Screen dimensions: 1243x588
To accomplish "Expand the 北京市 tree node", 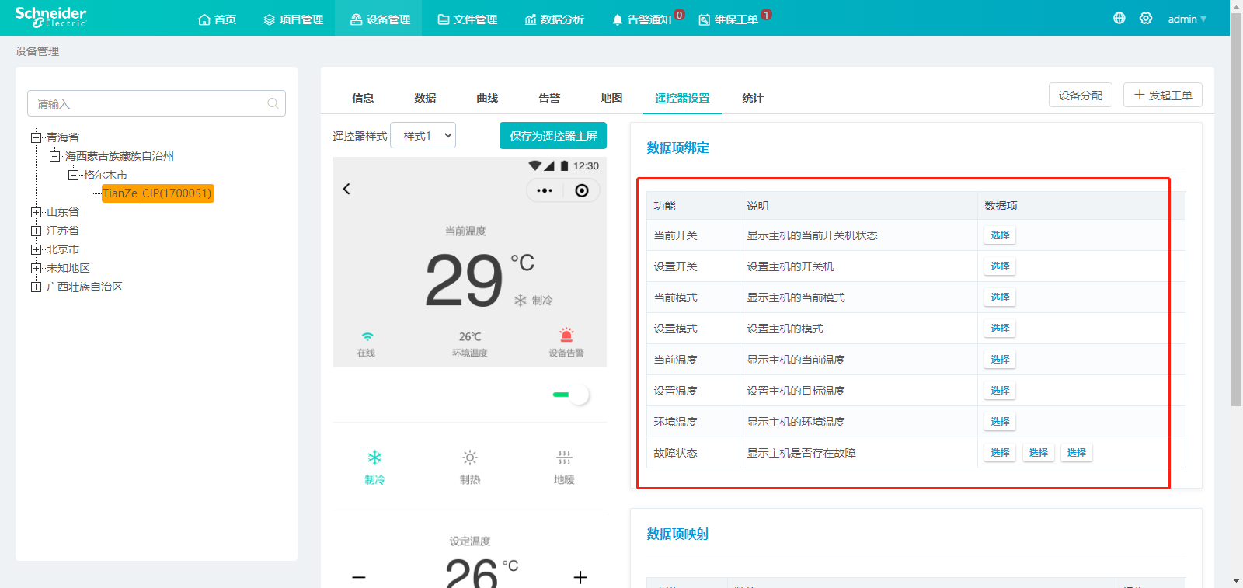I will (x=36, y=249).
